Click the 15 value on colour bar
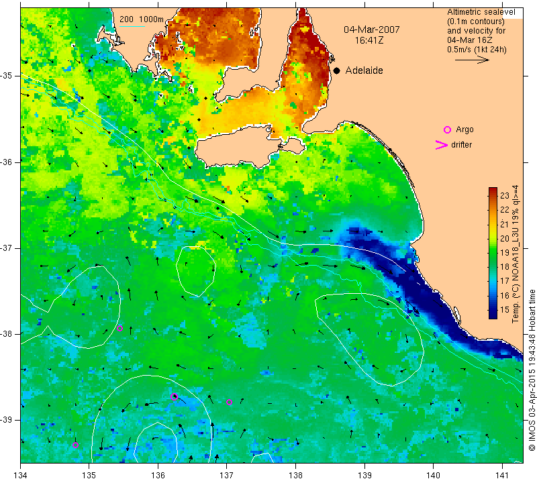The height and width of the screenshot is (483, 537). (505, 310)
